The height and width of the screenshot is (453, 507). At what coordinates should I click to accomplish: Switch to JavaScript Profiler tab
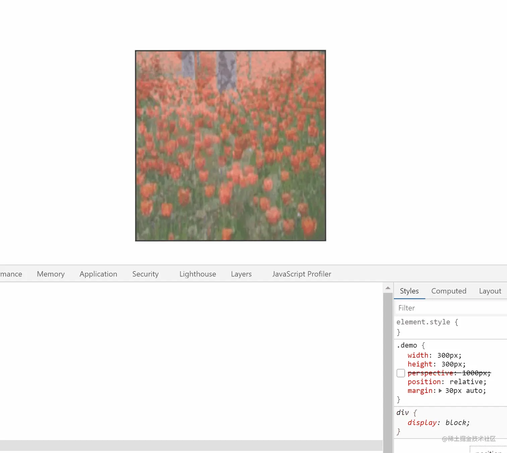coord(302,274)
